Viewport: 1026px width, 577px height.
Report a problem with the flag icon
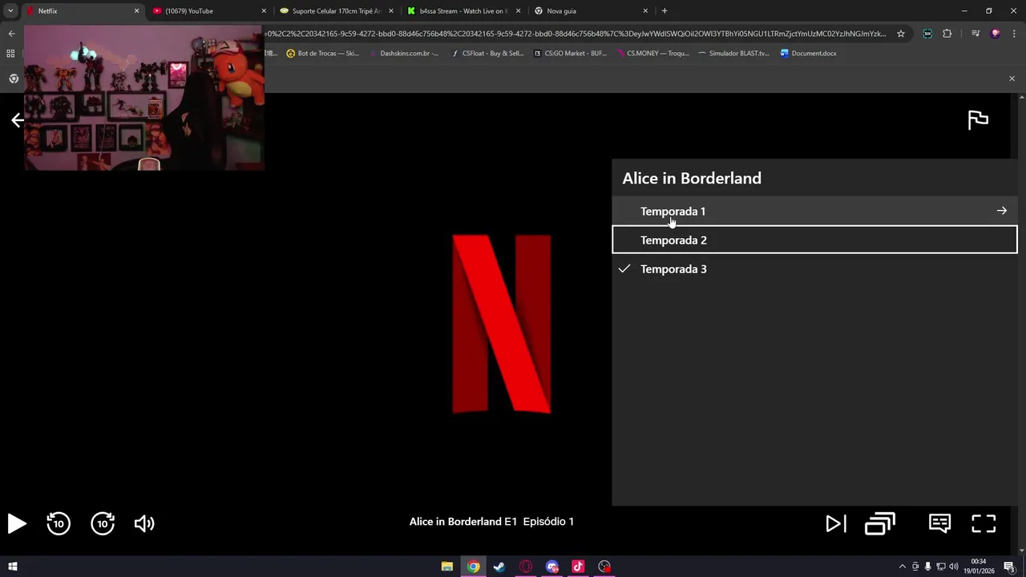(978, 120)
